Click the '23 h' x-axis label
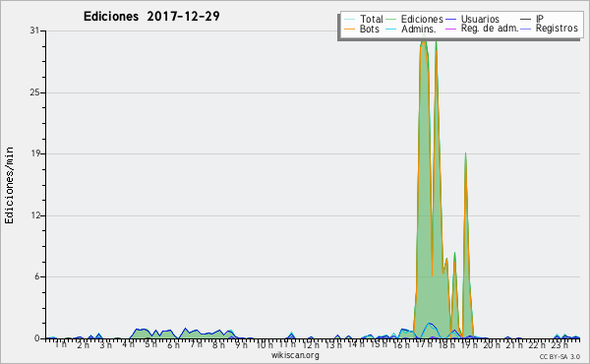This screenshot has width=590, height=364. [x=560, y=344]
